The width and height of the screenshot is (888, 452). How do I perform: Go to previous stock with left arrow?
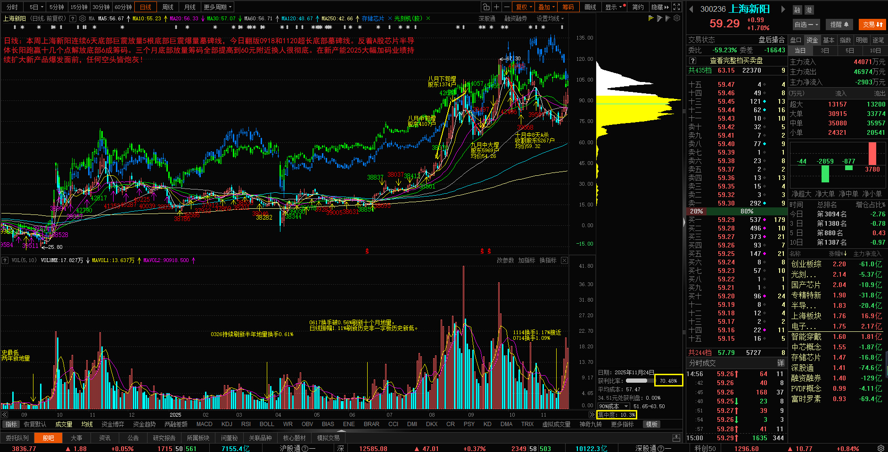coord(691,9)
